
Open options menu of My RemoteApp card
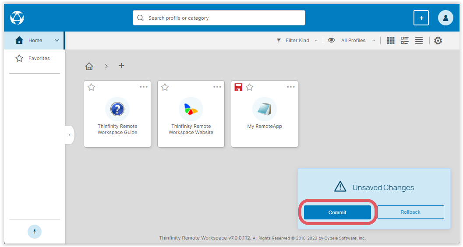point(290,87)
